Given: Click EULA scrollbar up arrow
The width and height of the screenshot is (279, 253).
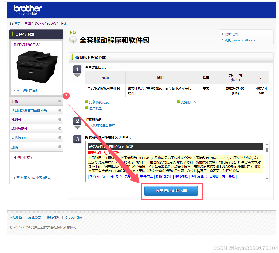Looking at the screenshot, I should click(267, 145).
